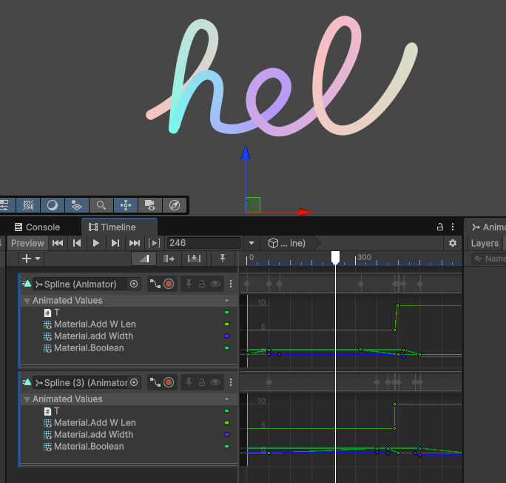Toggle the eye visibility on Spline (Animator) track
Screen dimensions: 506x483
click(x=215, y=284)
